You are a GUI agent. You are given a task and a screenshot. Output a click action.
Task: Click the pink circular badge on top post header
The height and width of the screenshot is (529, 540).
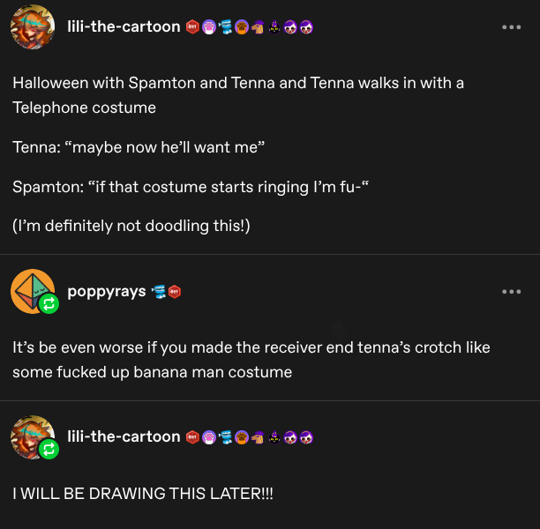209,27
